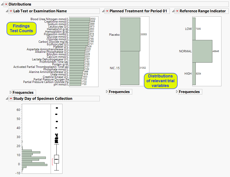This screenshot has height=177, width=230.
Task: Collapse the Reference Range Indicator section
Action: (173, 11)
